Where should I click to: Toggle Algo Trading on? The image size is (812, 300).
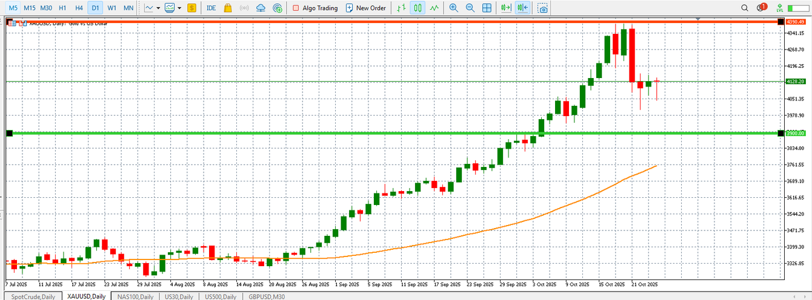coord(314,8)
